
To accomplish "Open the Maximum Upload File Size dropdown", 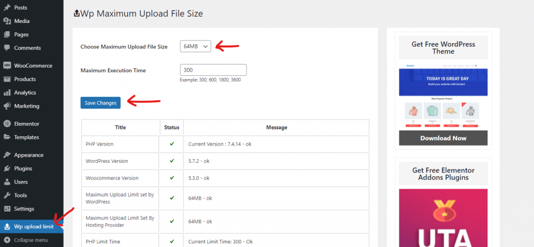I will pyautogui.click(x=196, y=47).
